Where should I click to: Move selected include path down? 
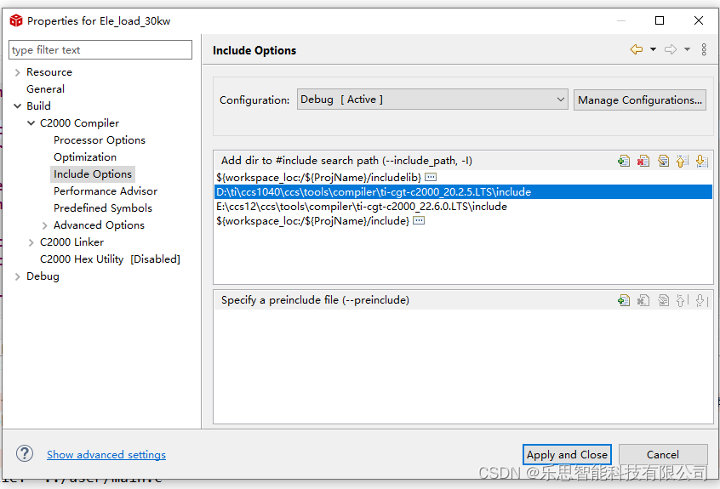click(701, 161)
